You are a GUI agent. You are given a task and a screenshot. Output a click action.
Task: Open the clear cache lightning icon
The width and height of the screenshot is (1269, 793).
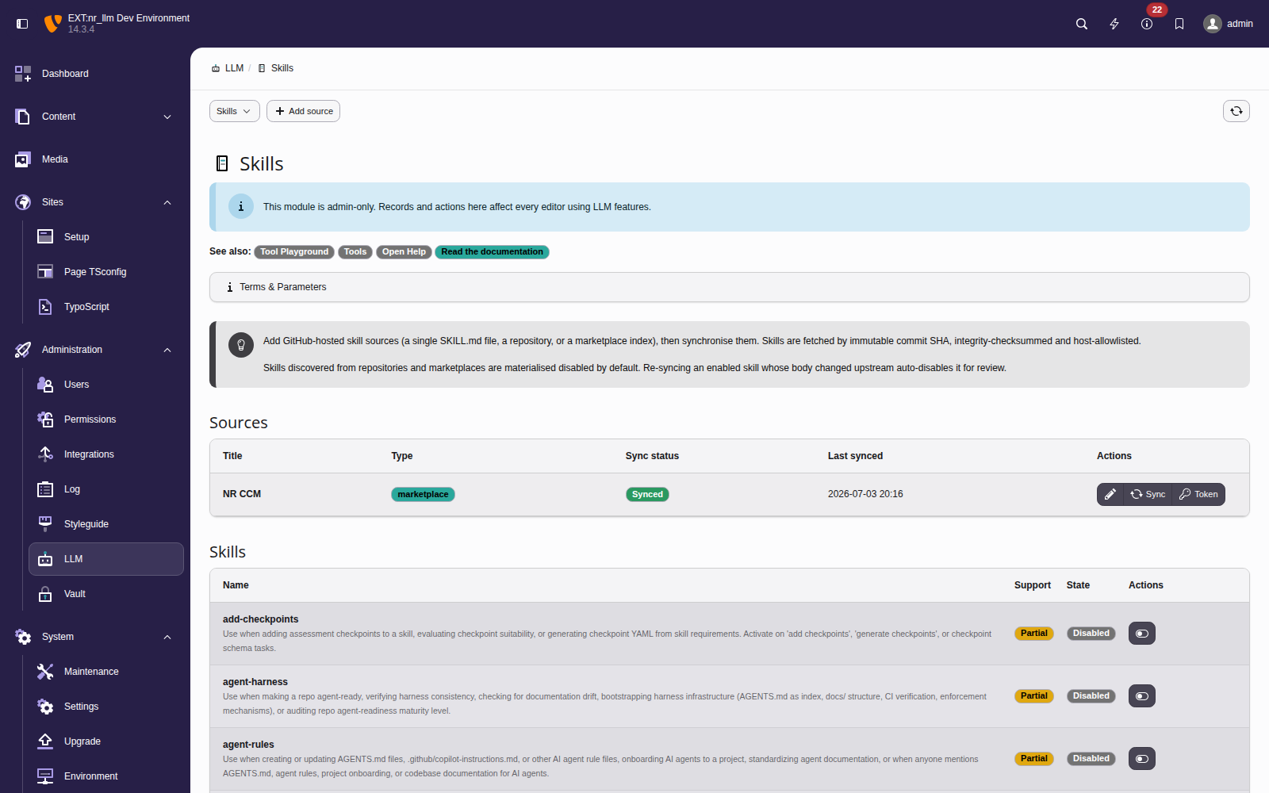(1114, 24)
